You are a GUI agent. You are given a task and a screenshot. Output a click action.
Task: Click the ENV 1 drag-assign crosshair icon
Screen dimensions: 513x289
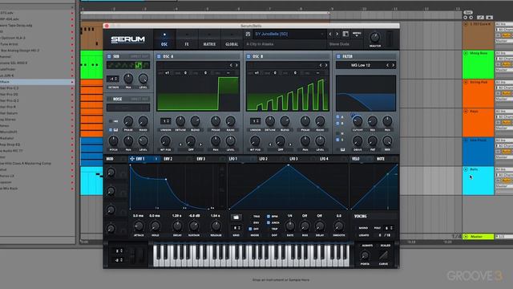click(131, 159)
